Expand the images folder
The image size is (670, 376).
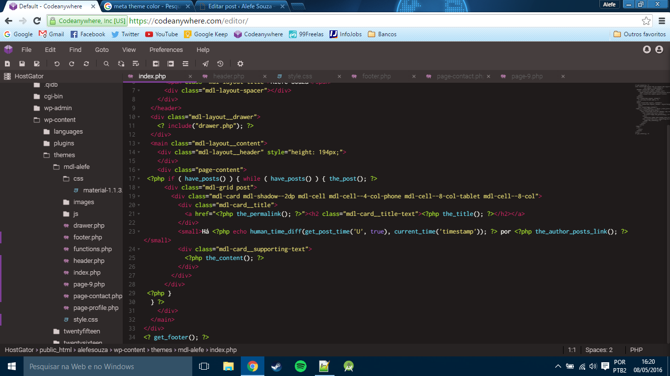[66, 202]
